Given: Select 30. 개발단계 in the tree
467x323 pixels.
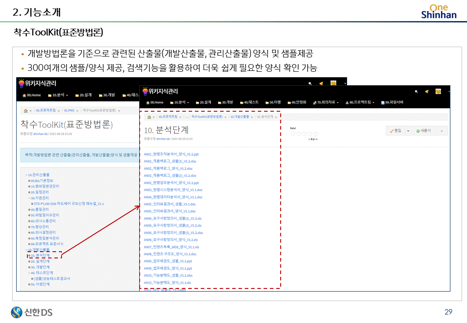Looking at the screenshot, I should (x=40, y=267).
